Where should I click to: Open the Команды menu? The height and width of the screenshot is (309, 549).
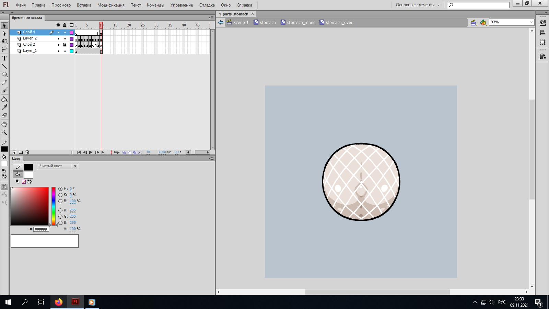[155, 5]
